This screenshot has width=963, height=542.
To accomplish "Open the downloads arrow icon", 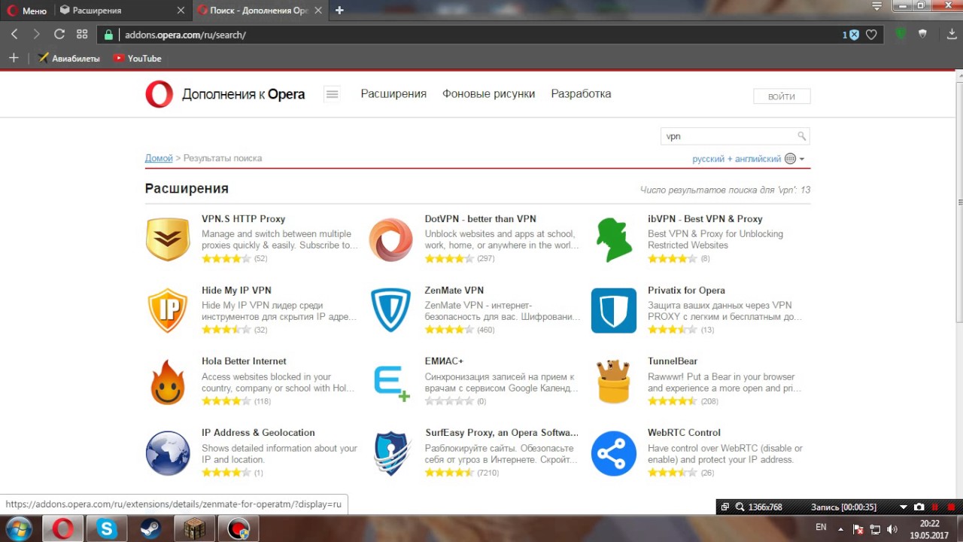I will (951, 35).
